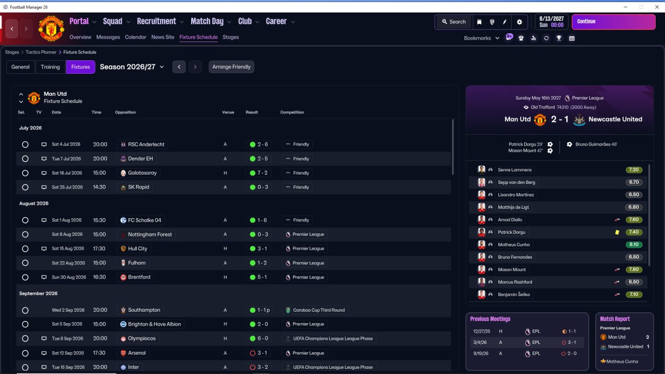Click Matheus Cunha's green 8.10 rating badge
Screen dimensions: 665x374
pos(634,245)
